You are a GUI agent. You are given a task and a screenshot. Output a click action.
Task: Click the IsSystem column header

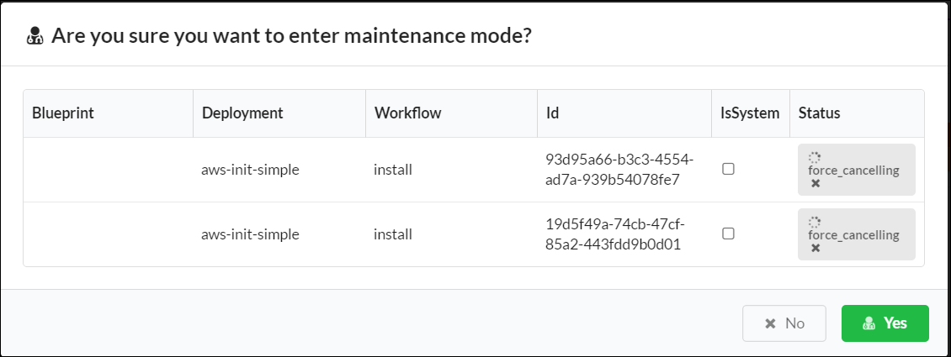point(750,113)
